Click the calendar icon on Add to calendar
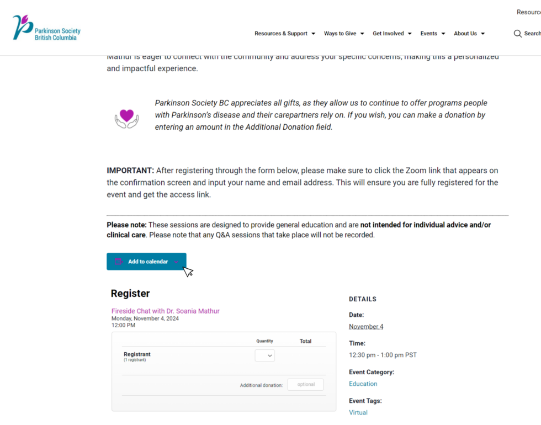Image resolution: width=541 pixels, height=425 pixels. [119, 261]
